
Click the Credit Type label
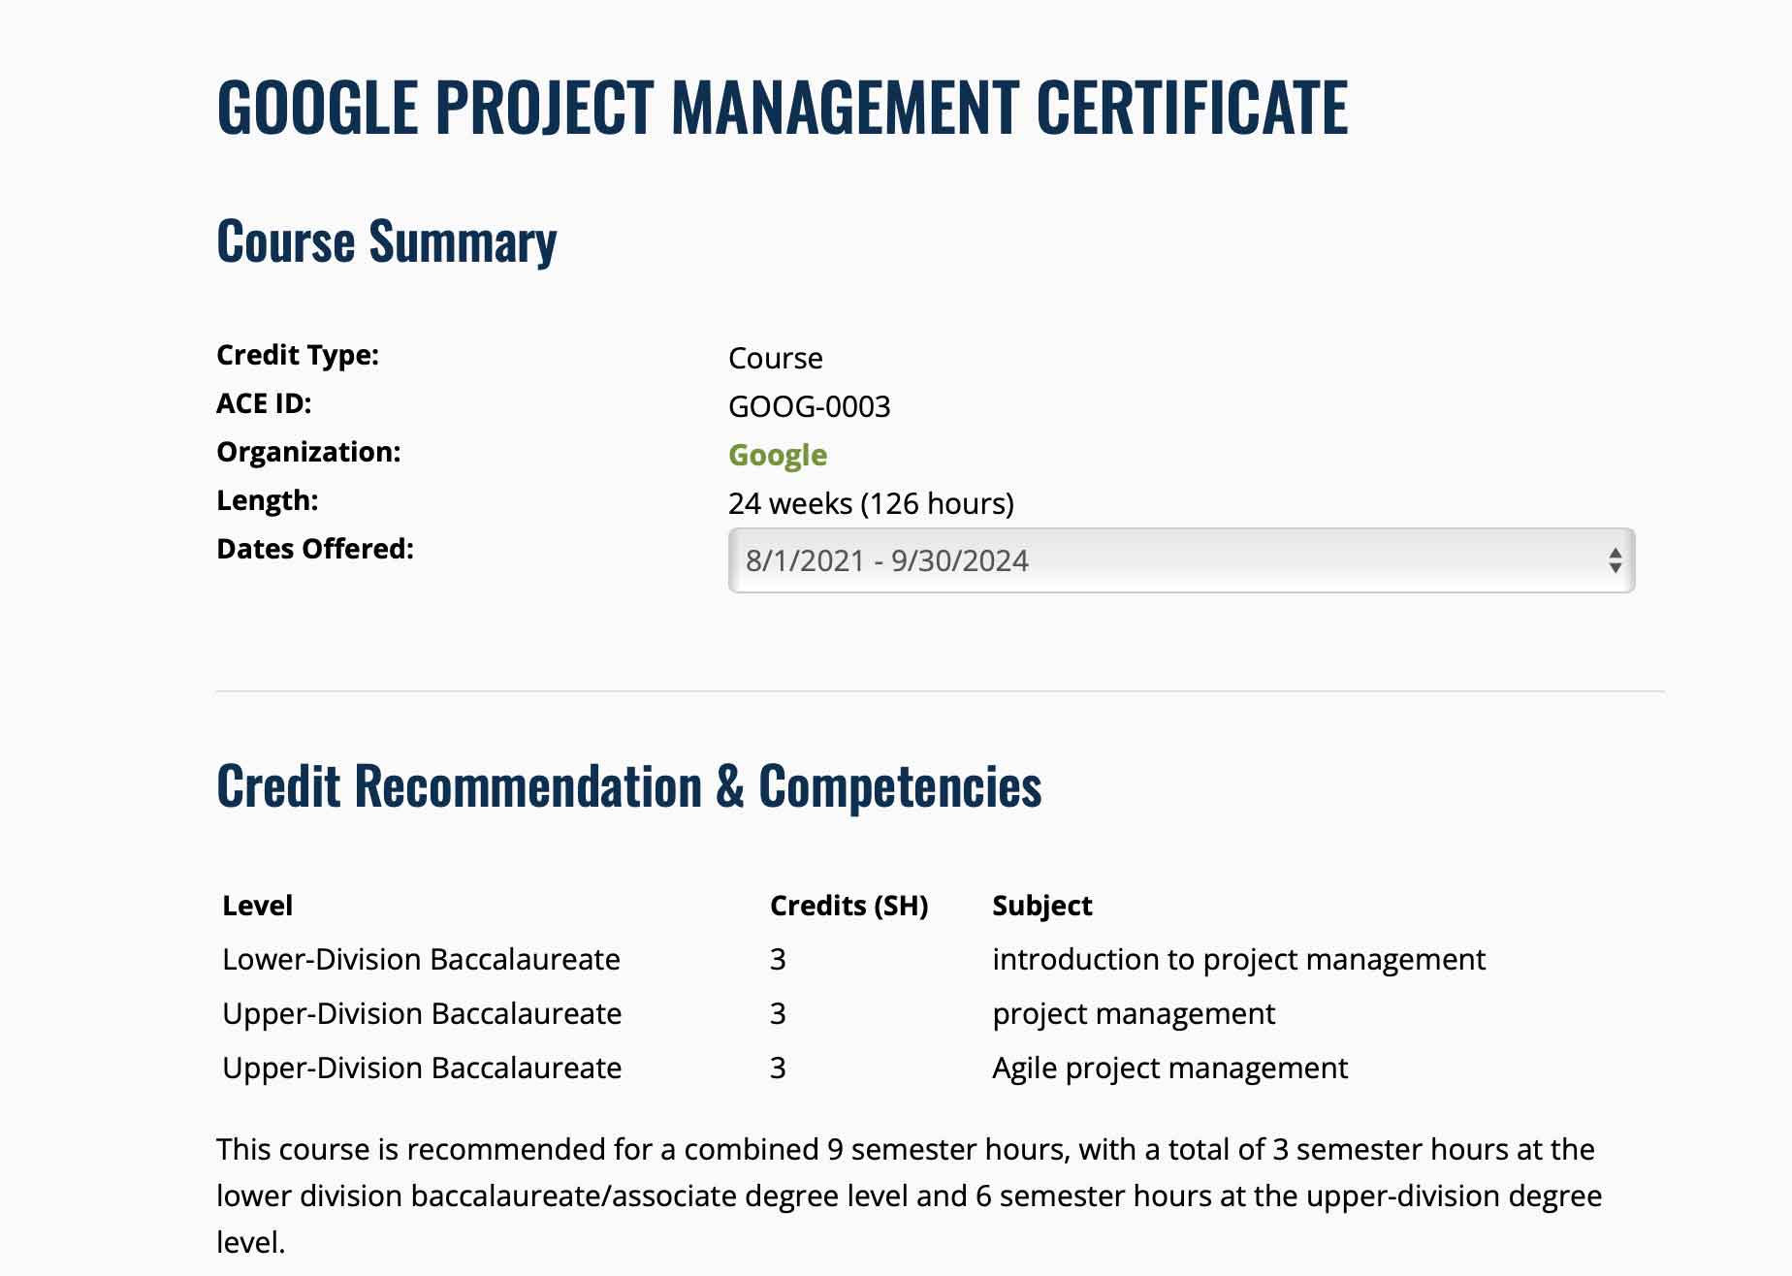(297, 355)
